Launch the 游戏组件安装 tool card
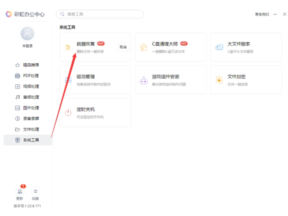The height and width of the screenshot is (216, 288). point(171,80)
